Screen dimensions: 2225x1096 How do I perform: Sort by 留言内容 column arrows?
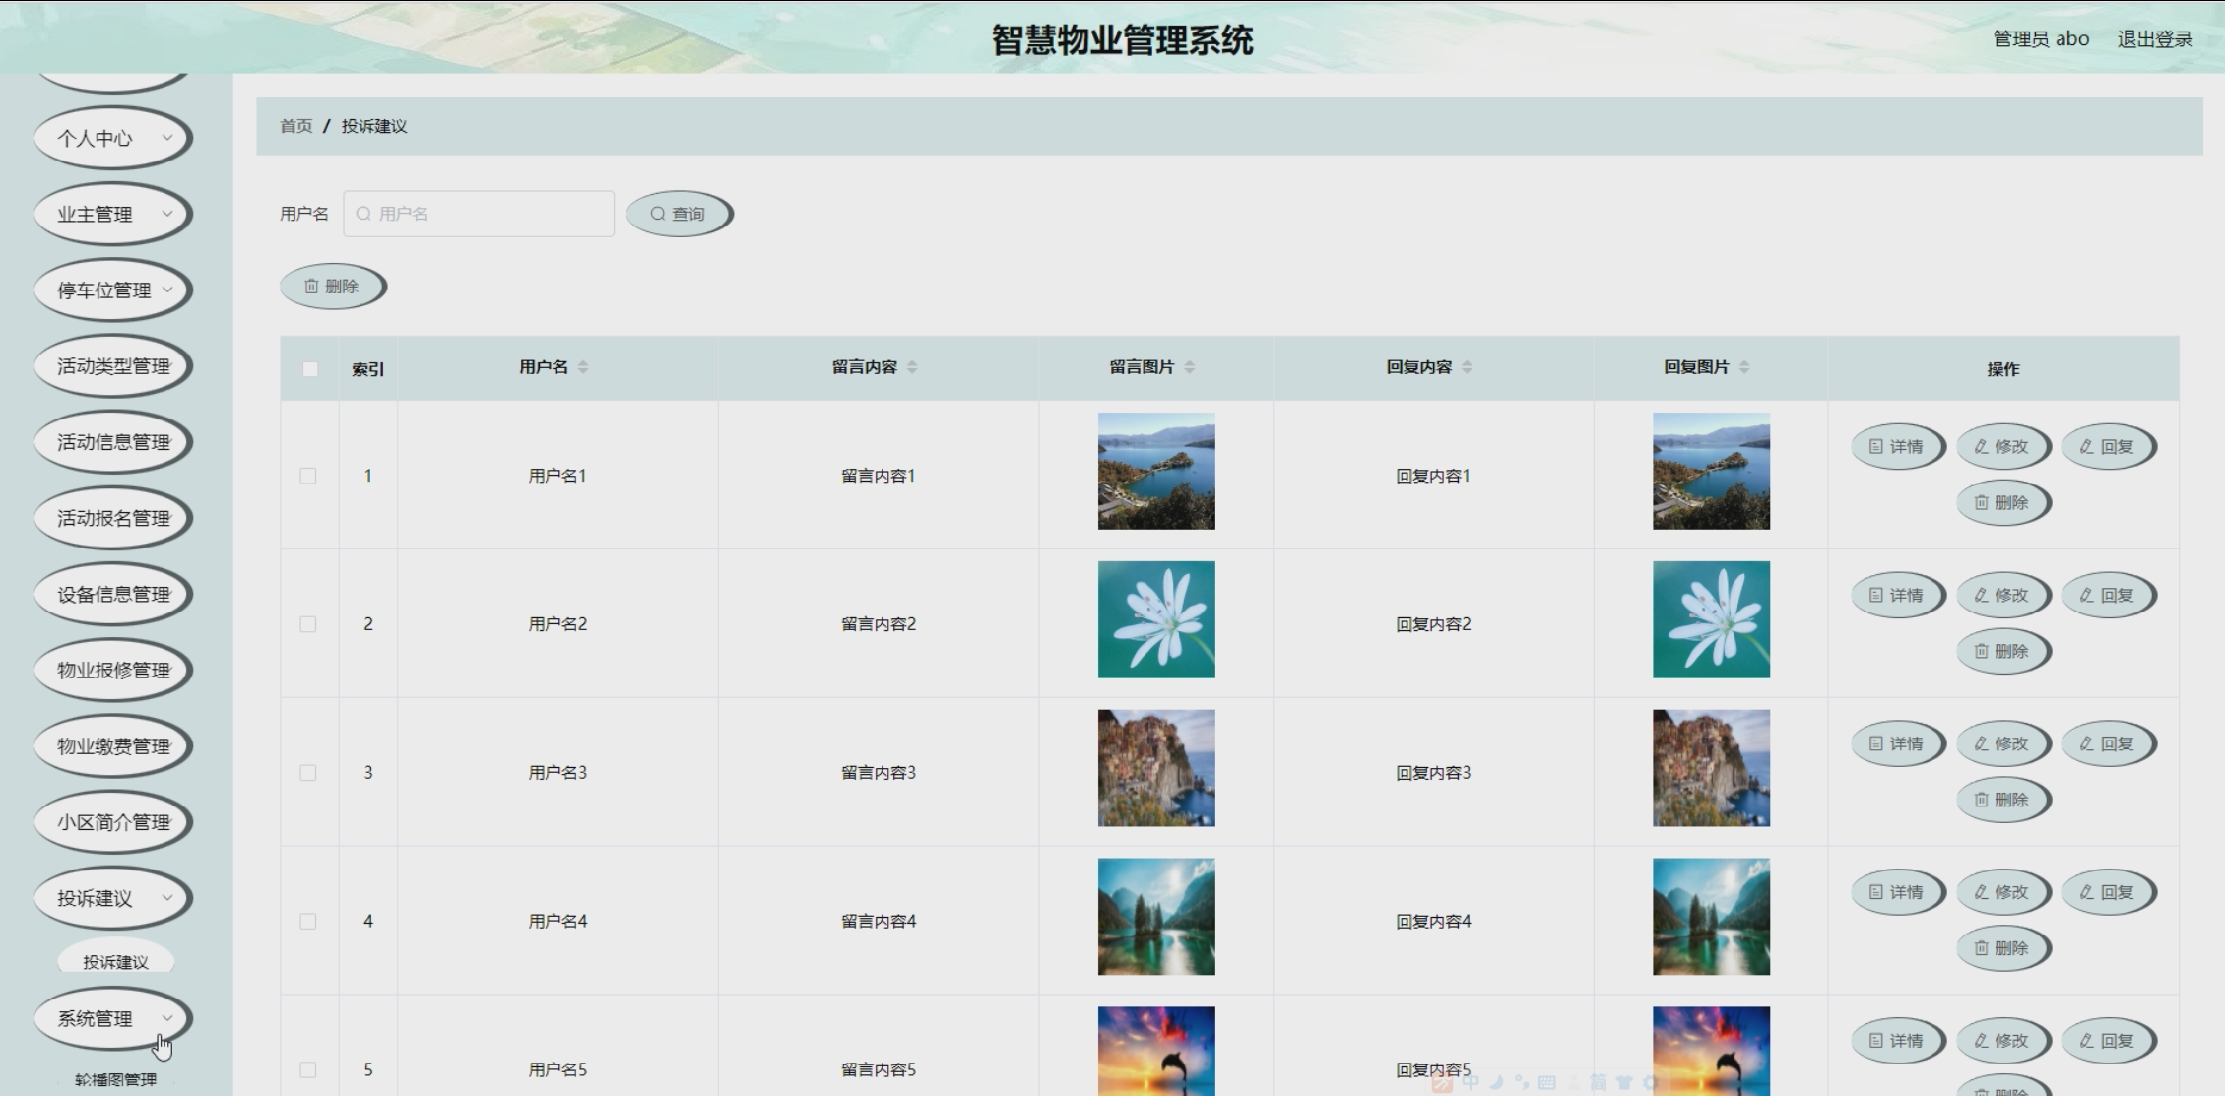tap(912, 367)
